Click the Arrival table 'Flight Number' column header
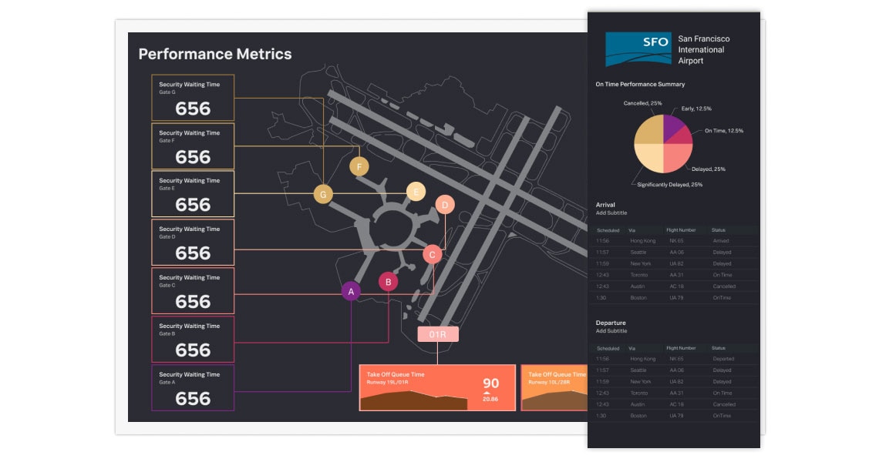Image resolution: width=879 pixels, height=462 pixels. 681,230
